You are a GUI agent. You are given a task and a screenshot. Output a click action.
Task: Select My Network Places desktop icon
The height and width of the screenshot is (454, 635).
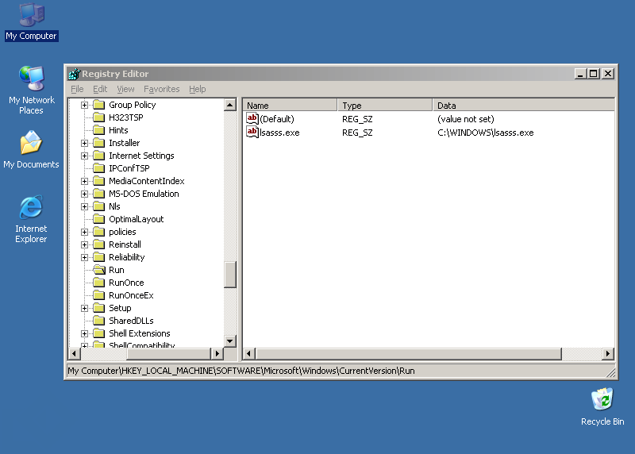(32, 90)
